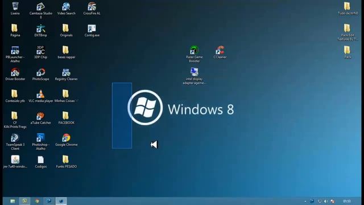Select the Video Search desktop icon
Viewport: 364px width, 205px height.
click(x=66, y=6)
